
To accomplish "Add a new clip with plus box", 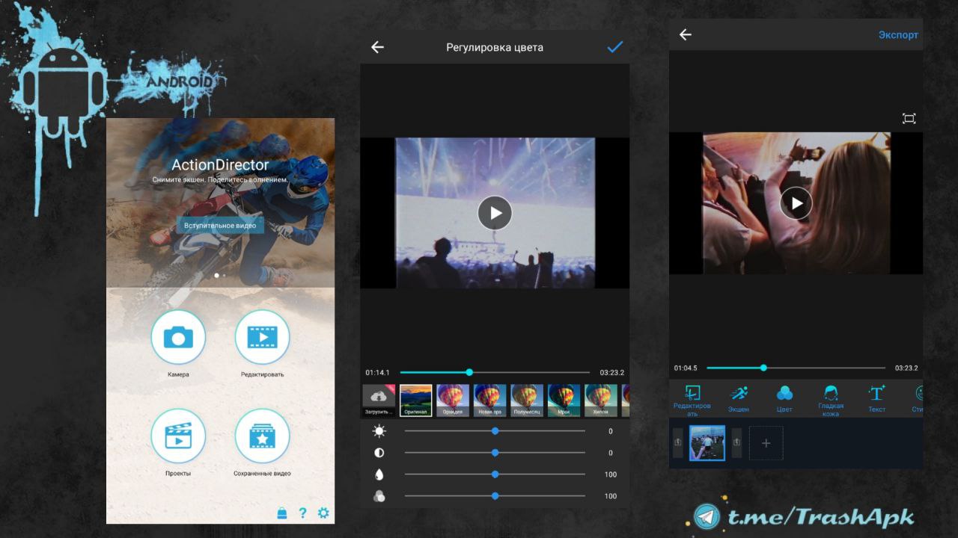I will pyautogui.click(x=766, y=443).
